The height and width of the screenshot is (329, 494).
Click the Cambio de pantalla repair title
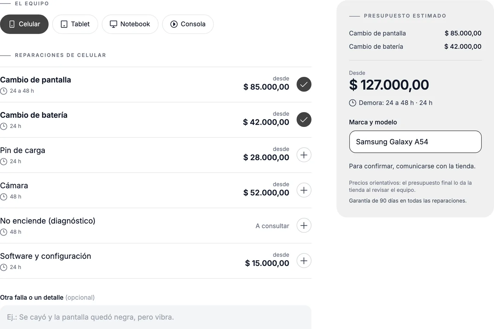(35, 80)
